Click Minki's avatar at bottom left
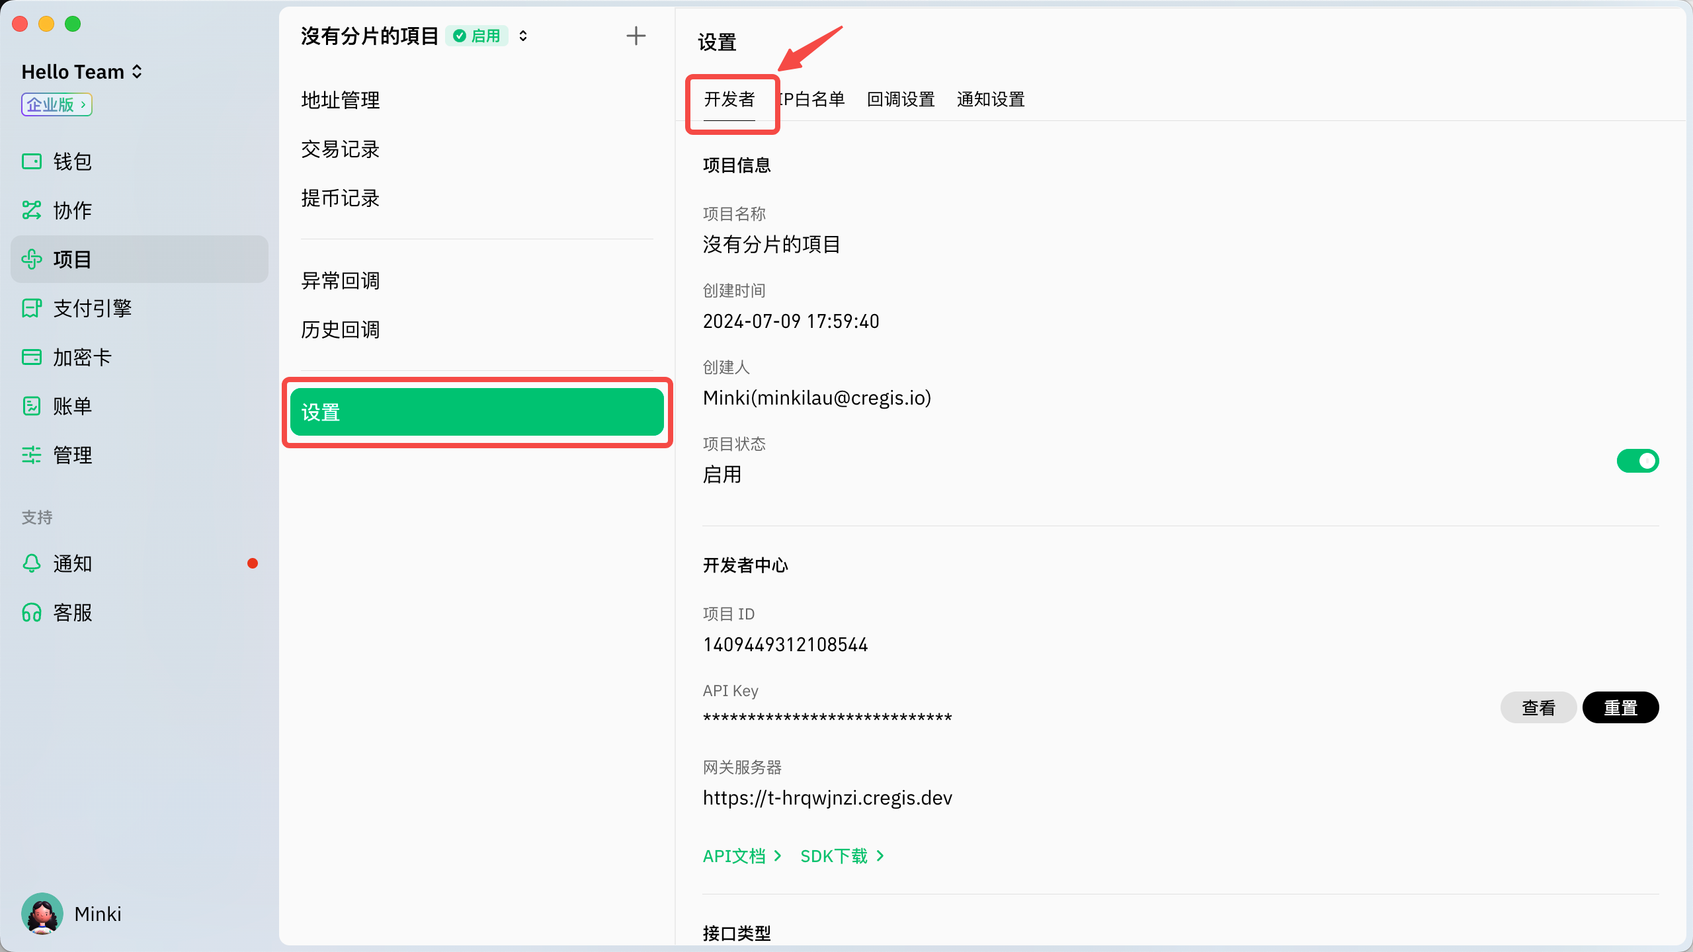The height and width of the screenshot is (952, 1693). tap(42, 914)
